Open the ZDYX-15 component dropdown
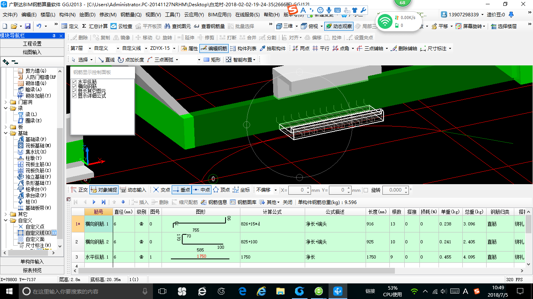The width and height of the screenshot is (533, 299). (x=174, y=48)
